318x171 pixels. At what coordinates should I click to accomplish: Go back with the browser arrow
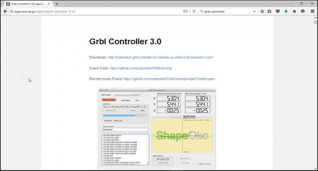click(5, 12)
